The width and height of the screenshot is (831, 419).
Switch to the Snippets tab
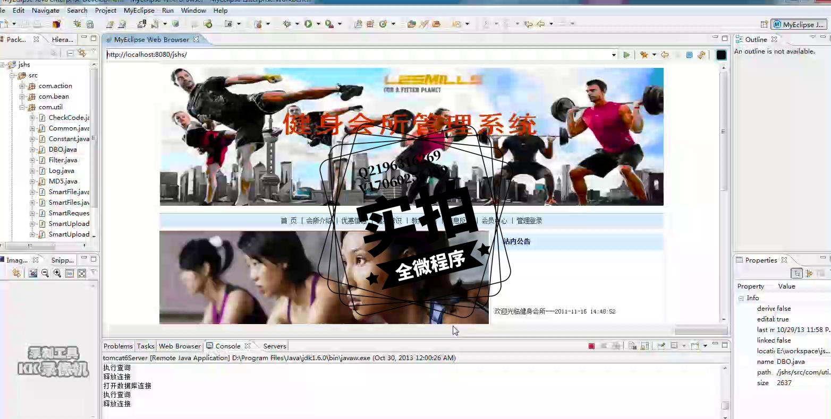point(62,260)
